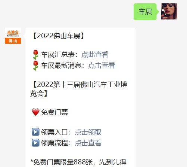Open the 点此查看 link for 车展汇总表
The width and height of the screenshot is (187, 167).
coord(95,55)
